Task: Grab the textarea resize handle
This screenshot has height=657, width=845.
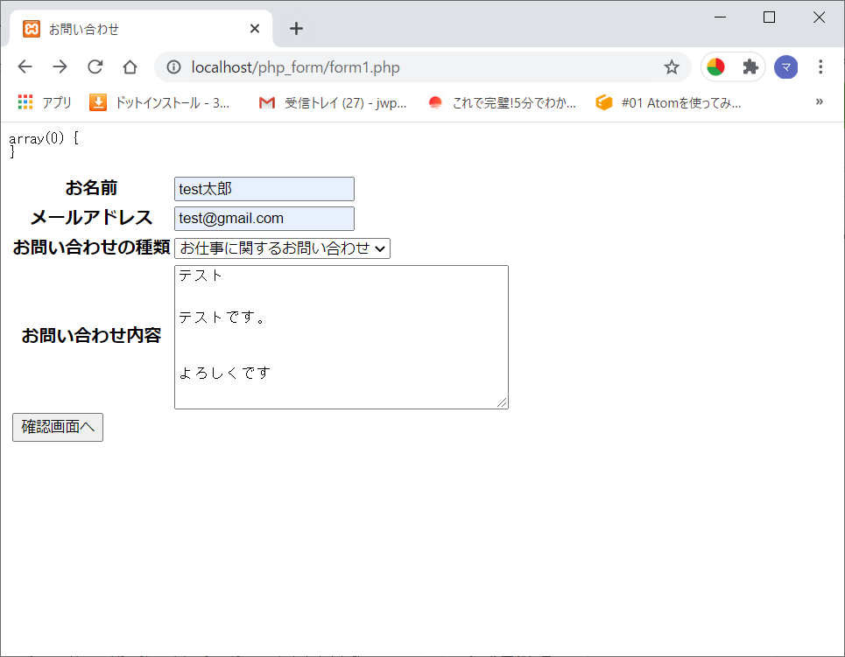Action: 503,402
